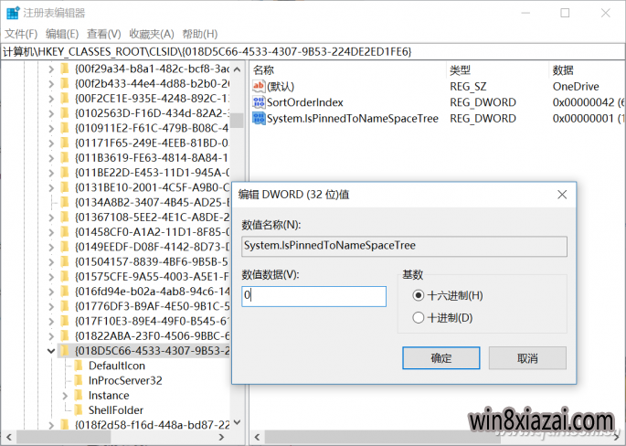Select folder icon of {01822ABA-23F0-4506

click(65, 335)
